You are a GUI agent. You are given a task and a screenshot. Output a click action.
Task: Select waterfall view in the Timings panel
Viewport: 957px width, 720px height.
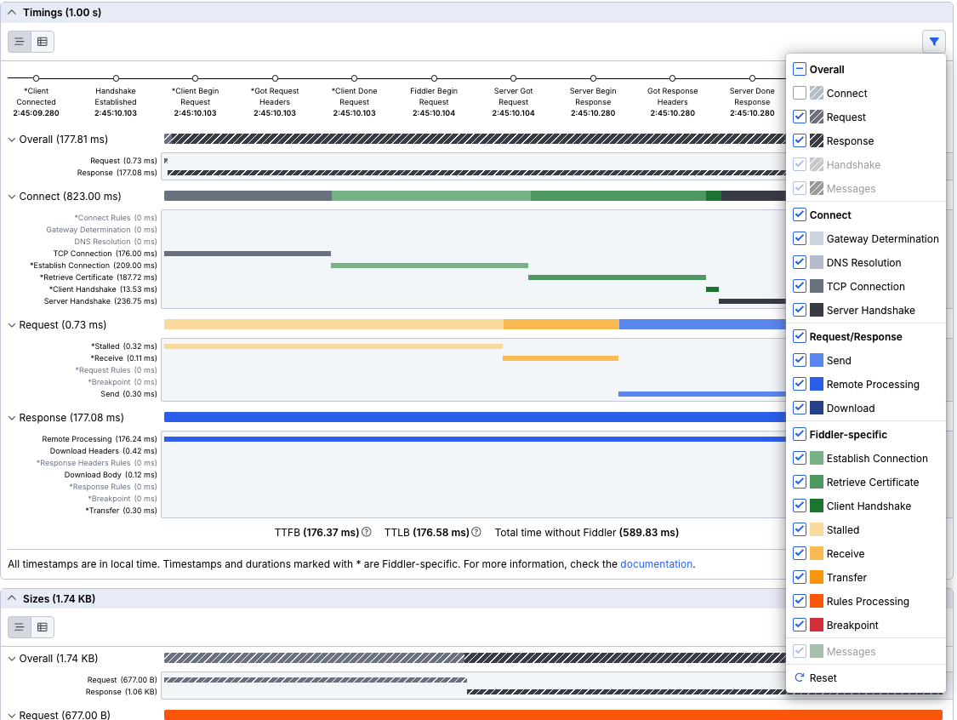click(19, 41)
